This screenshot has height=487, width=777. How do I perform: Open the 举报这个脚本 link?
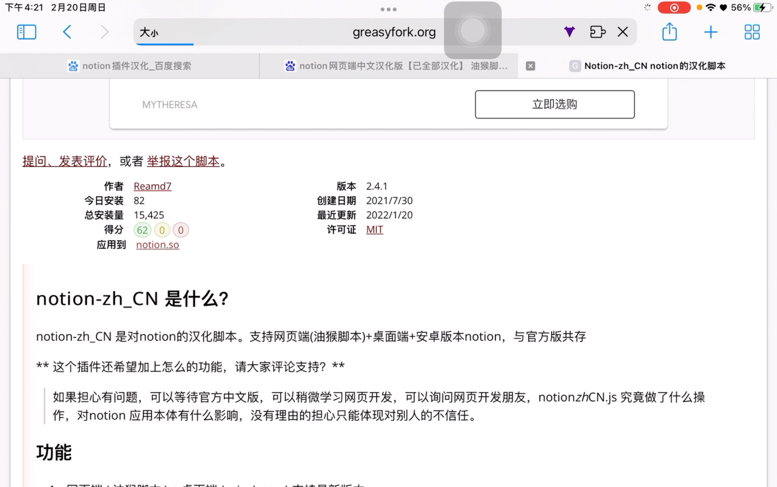183,161
